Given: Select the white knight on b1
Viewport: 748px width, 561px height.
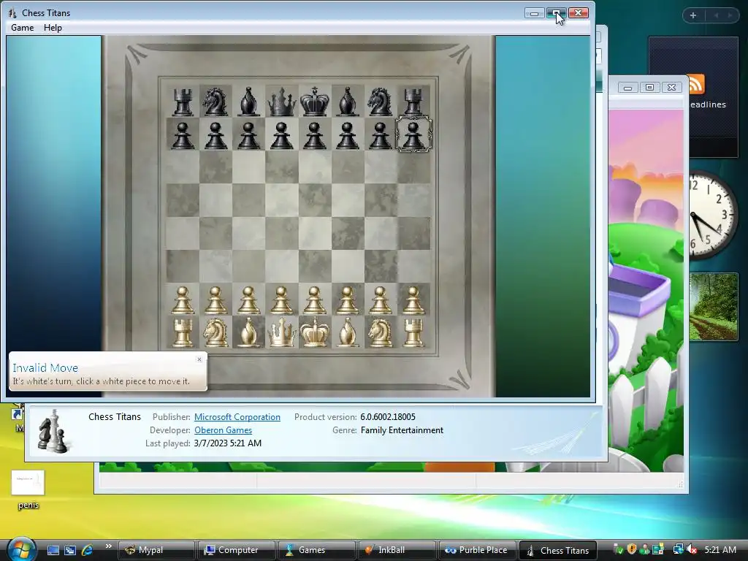Looking at the screenshot, I should click(x=215, y=332).
